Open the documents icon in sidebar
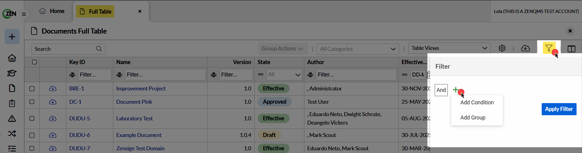Image resolution: width=582 pixels, height=153 pixels. point(12,88)
